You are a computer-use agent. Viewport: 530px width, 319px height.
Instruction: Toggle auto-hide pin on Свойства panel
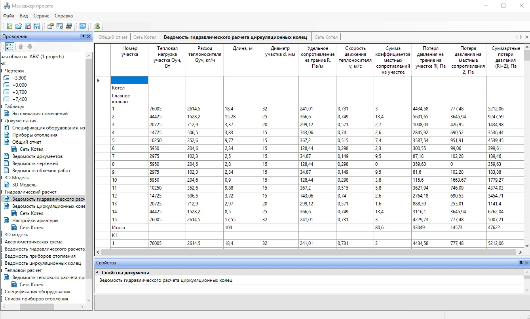coord(521,263)
